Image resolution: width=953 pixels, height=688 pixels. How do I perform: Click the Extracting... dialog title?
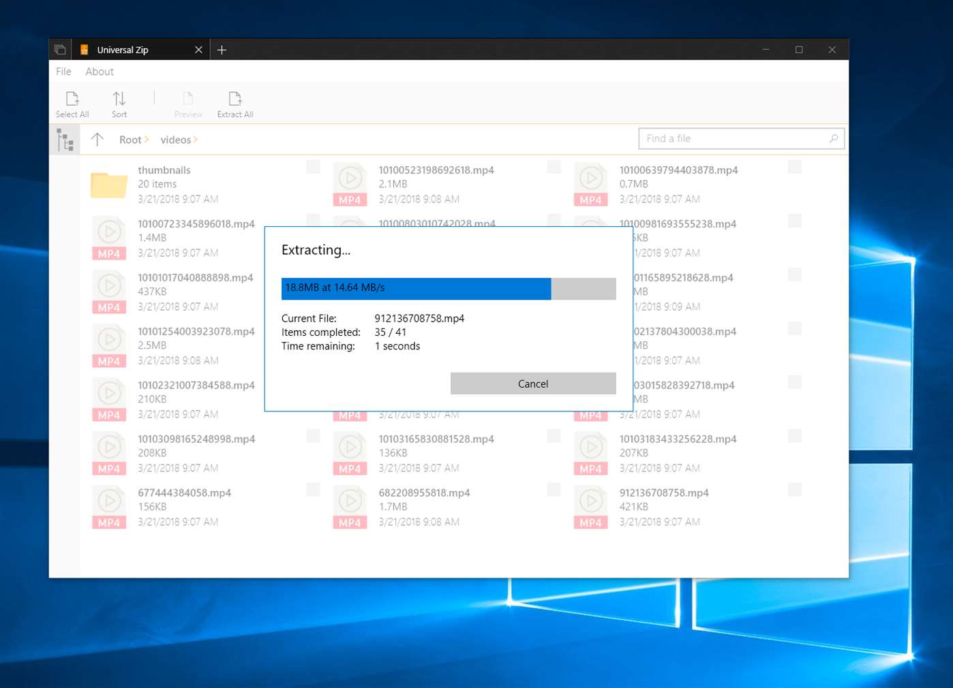coord(316,250)
